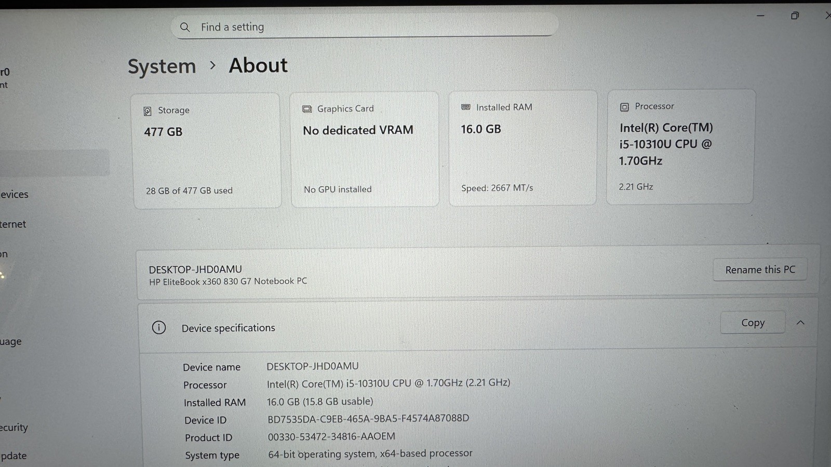Image resolution: width=831 pixels, height=467 pixels.
Task: Click the Storage disk icon
Action: pyautogui.click(x=148, y=111)
